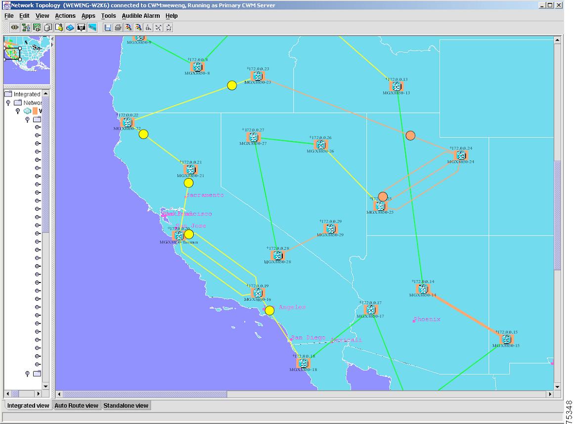Select node MGX8850-26 on the map
574x424 pixels.
click(320, 145)
